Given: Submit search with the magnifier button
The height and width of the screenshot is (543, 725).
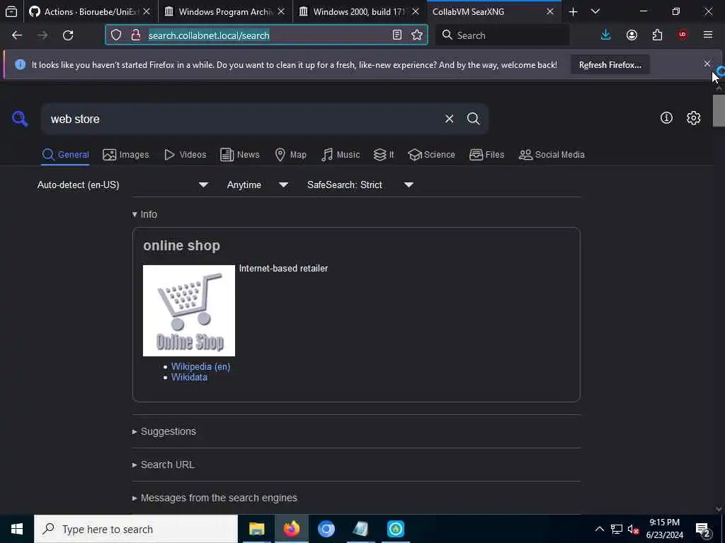Looking at the screenshot, I should 473,119.
